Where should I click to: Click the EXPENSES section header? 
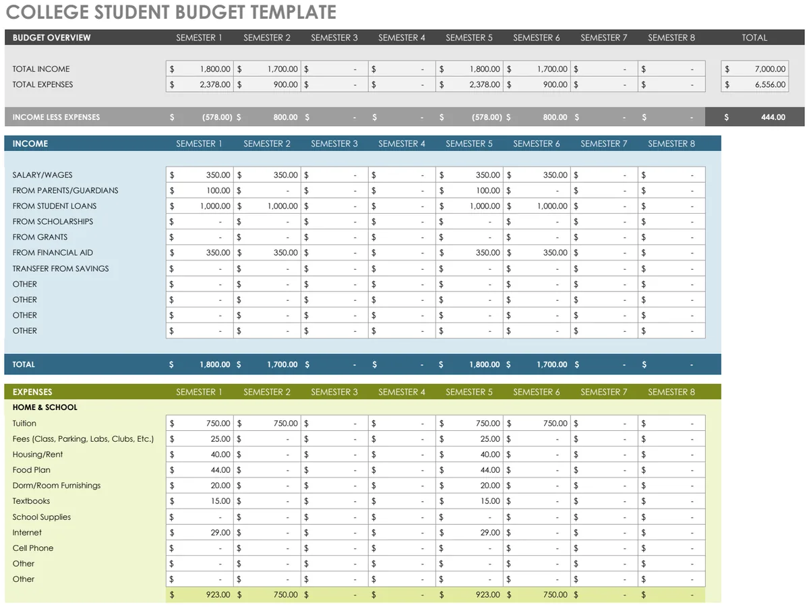point(32,392)
